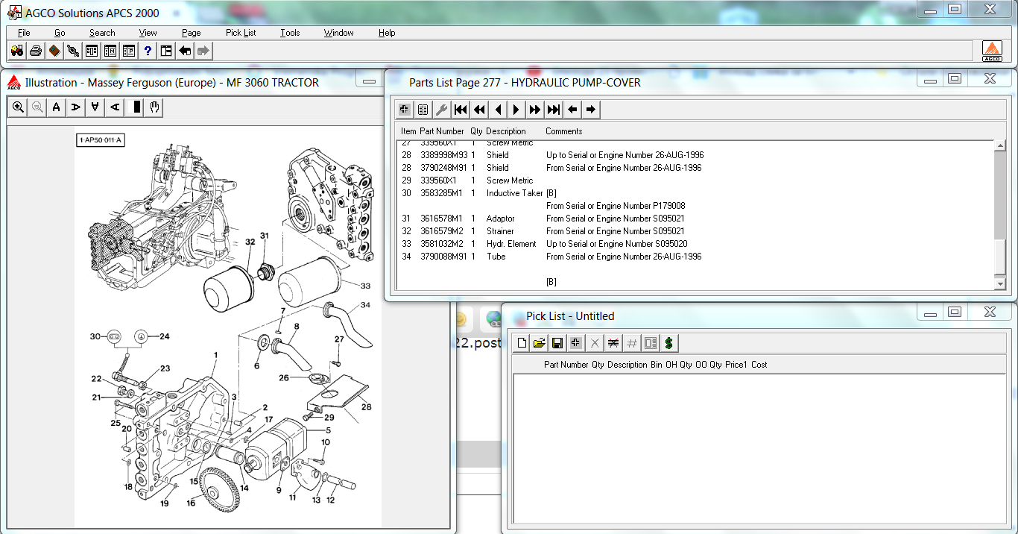
Task: Click the tractor icon in main toolbar
Action: point(16,51)
